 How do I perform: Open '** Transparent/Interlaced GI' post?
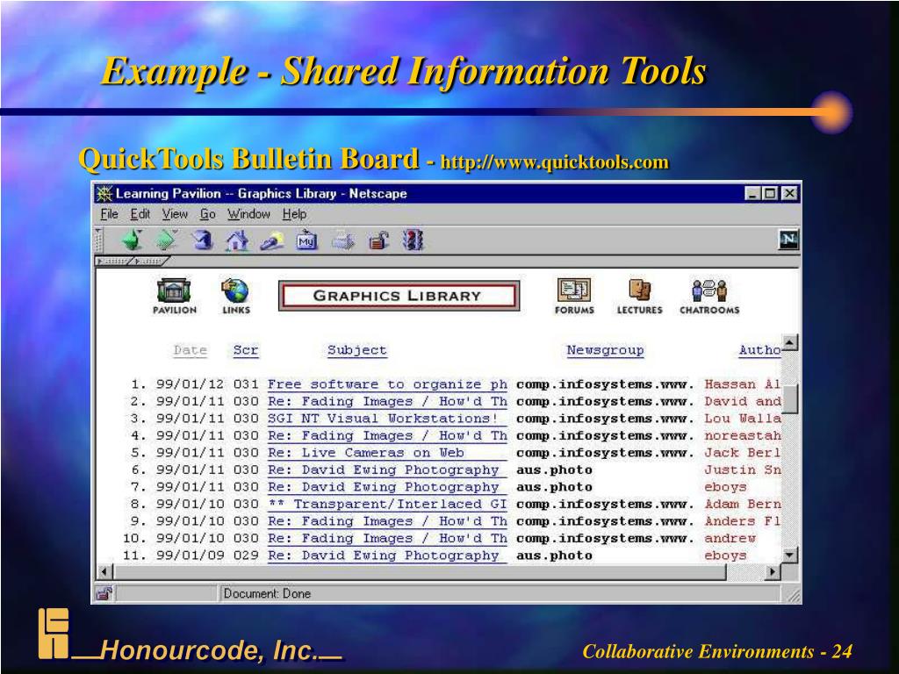click(387, 505)
